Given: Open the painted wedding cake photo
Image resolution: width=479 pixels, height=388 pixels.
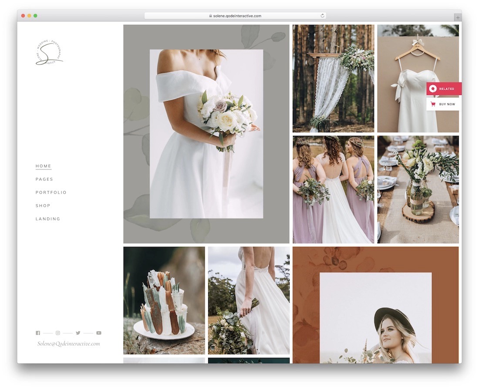Looking at the screenshot, I should [164, 300].
